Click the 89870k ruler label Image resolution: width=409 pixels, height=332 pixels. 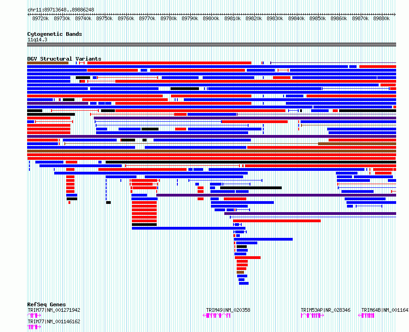coord(360,18)
